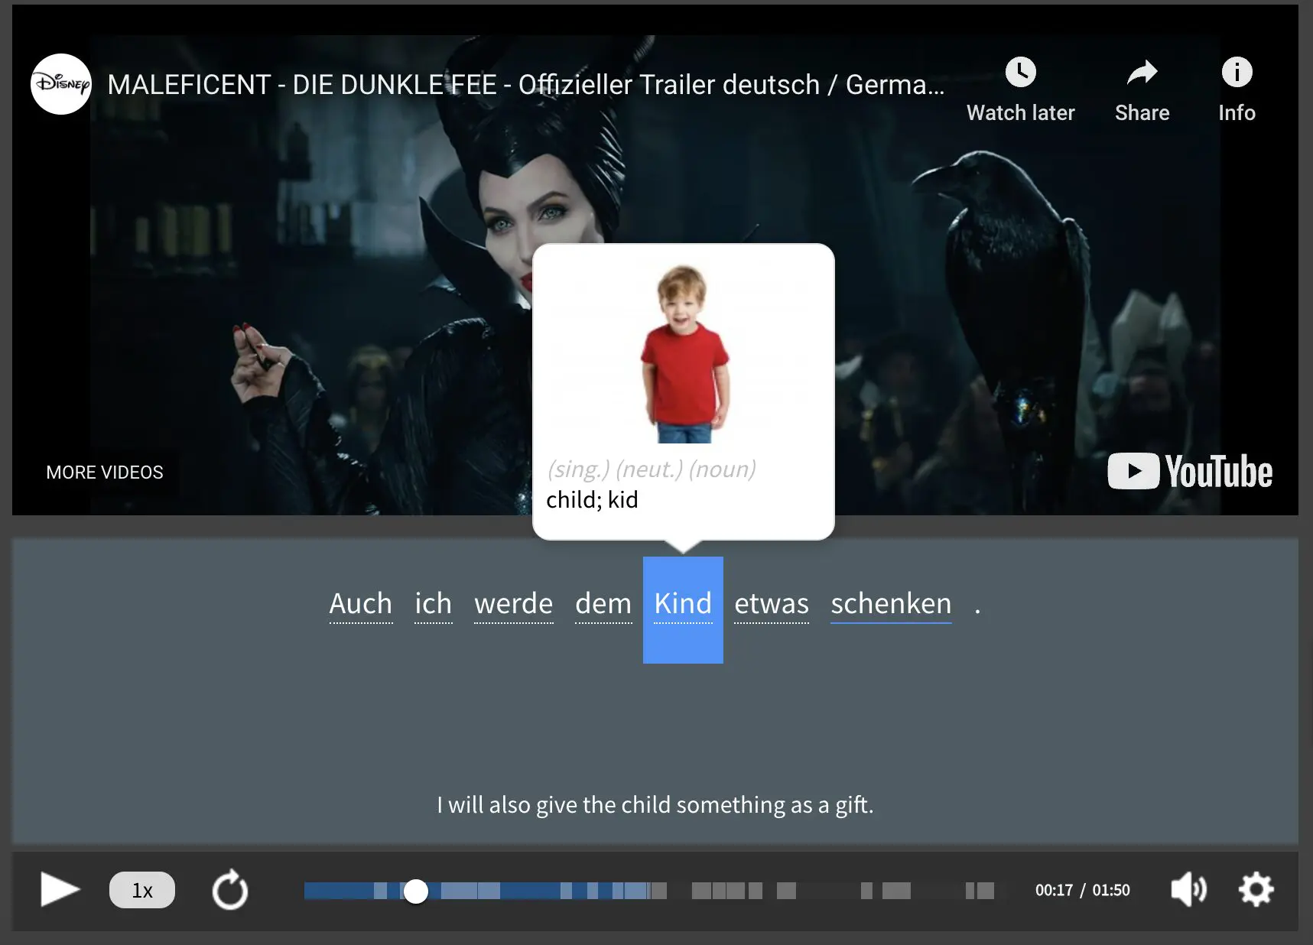Click the word "dem"
Screen dimensions: 1313x945
(603, 604)
